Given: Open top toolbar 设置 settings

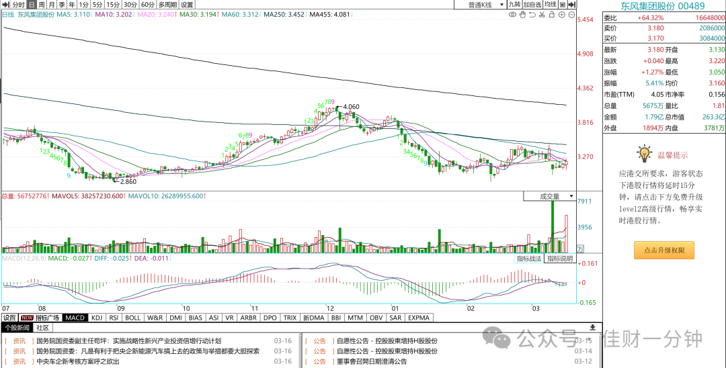Looking at the screenshot, I should point(187,5).
